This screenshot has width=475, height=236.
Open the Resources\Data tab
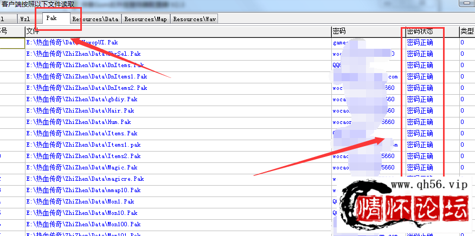95,19
